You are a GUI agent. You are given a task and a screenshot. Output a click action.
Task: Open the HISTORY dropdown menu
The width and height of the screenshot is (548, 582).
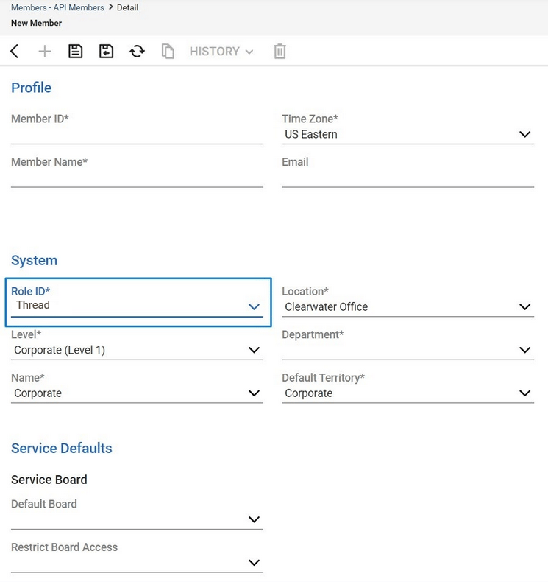click(221, 52)
